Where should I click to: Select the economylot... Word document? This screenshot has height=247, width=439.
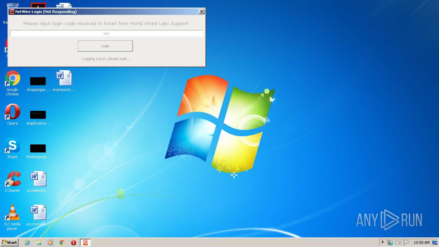point(38,216)
